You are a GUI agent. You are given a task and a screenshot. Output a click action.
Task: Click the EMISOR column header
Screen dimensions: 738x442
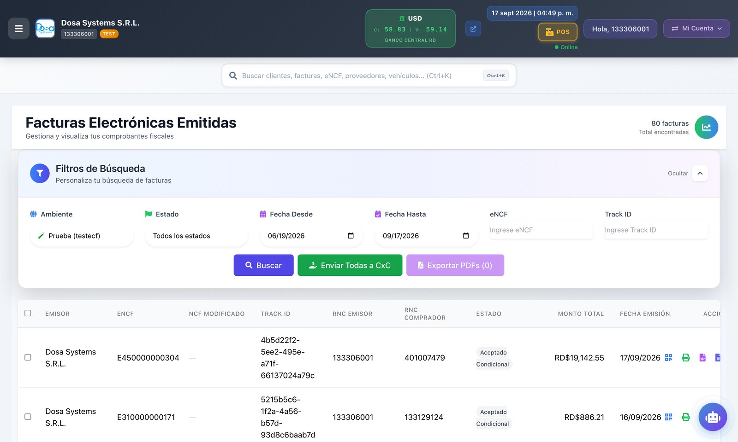(x=58, y=314)
